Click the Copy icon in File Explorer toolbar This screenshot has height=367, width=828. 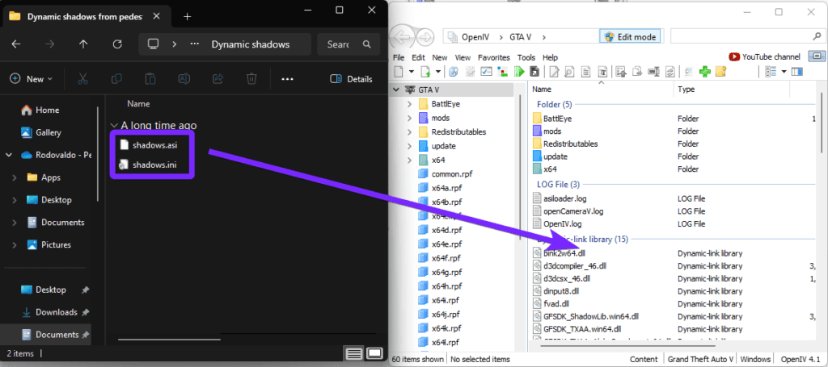click(x=116, y=79)
